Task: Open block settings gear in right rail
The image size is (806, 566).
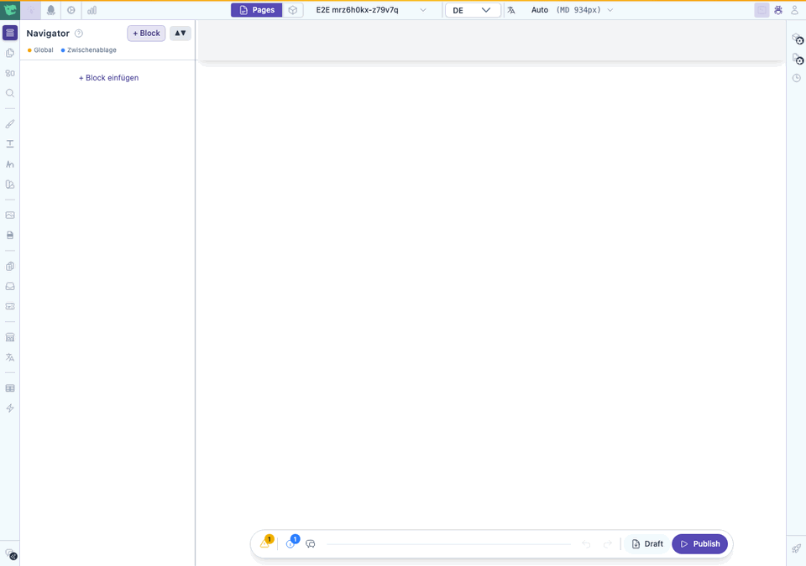Action: tap(798, 39)
